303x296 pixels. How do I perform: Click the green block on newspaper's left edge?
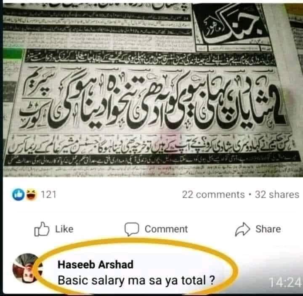pyautogui.click(x=13, y=54)
